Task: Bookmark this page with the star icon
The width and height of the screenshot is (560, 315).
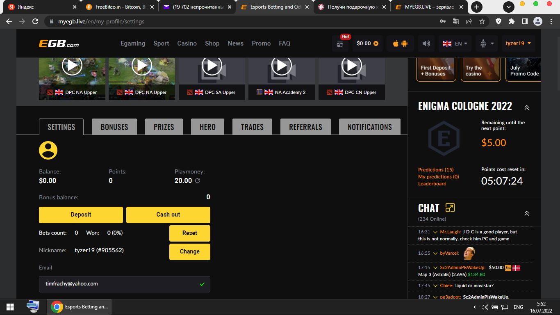Action: 482,21
